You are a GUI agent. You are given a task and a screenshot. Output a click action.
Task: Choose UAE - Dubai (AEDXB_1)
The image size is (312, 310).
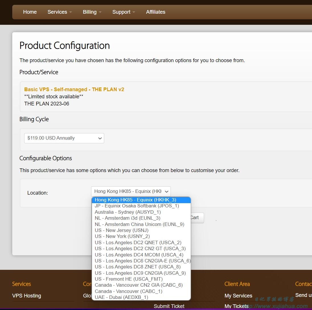point(141,297)
